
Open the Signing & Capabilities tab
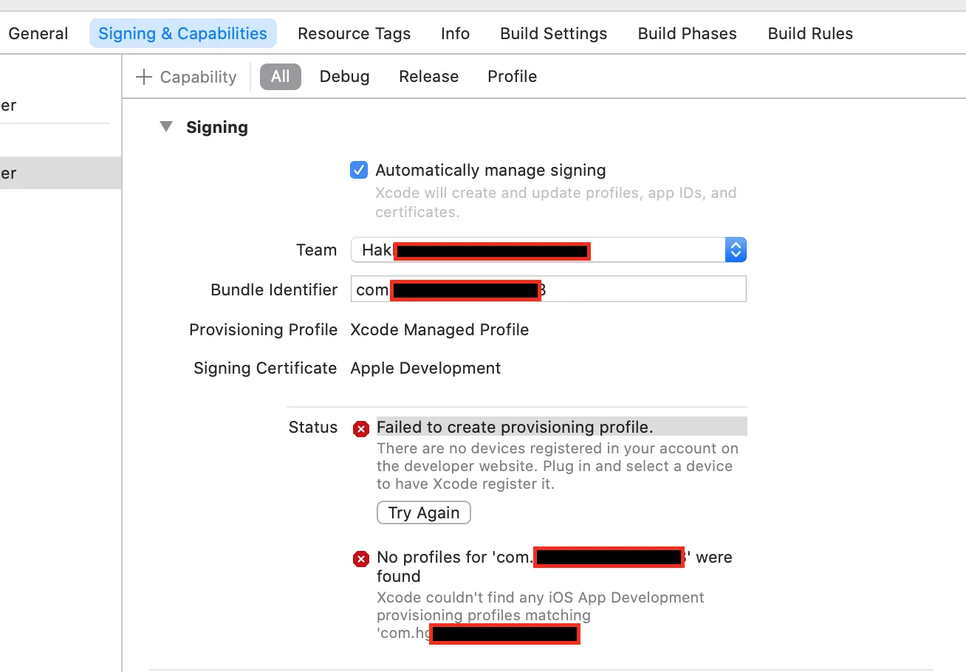[x=182, y=34]
